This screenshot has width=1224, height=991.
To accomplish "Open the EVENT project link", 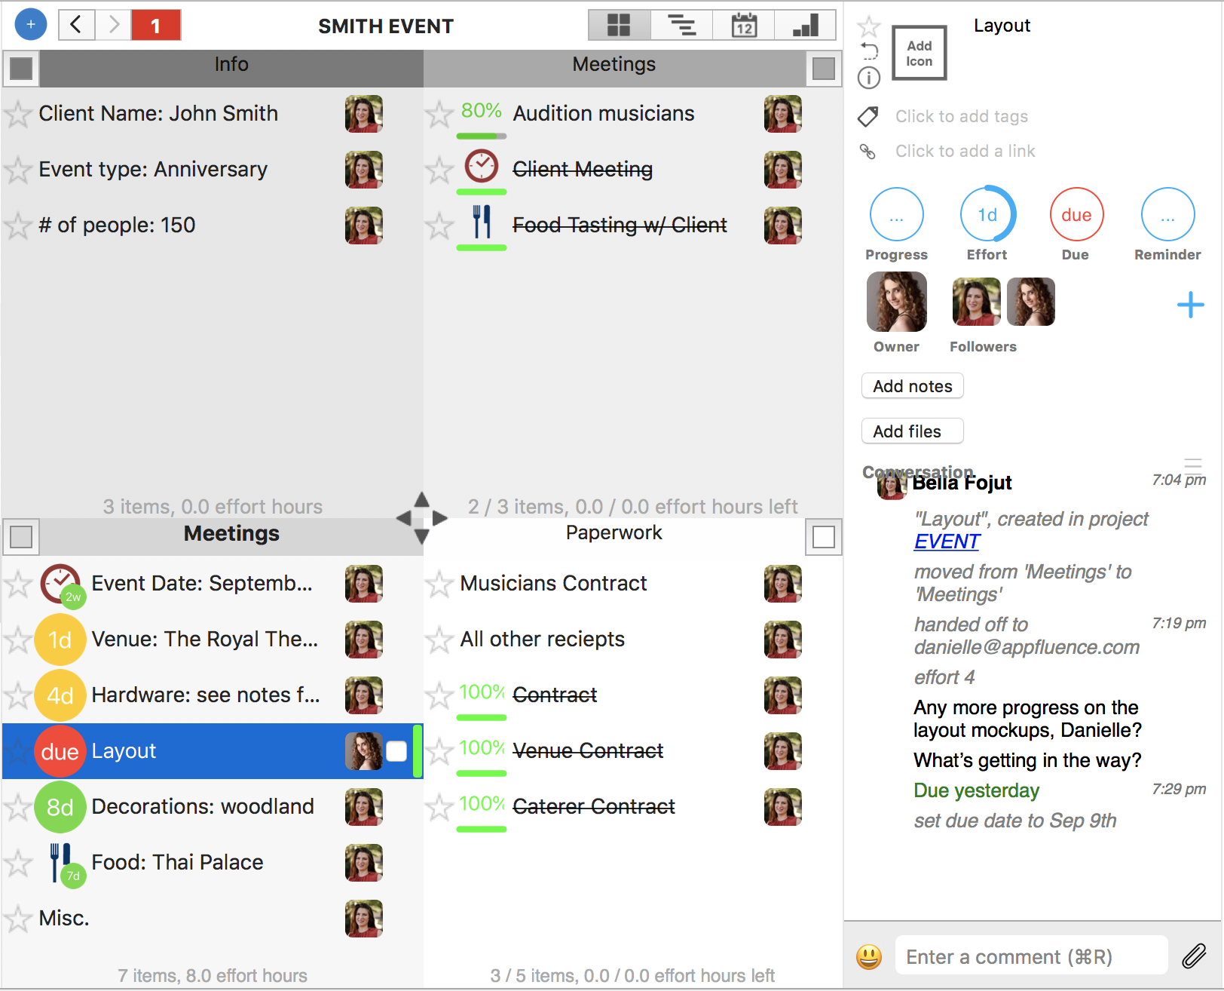I will click(x=947, y=542).
